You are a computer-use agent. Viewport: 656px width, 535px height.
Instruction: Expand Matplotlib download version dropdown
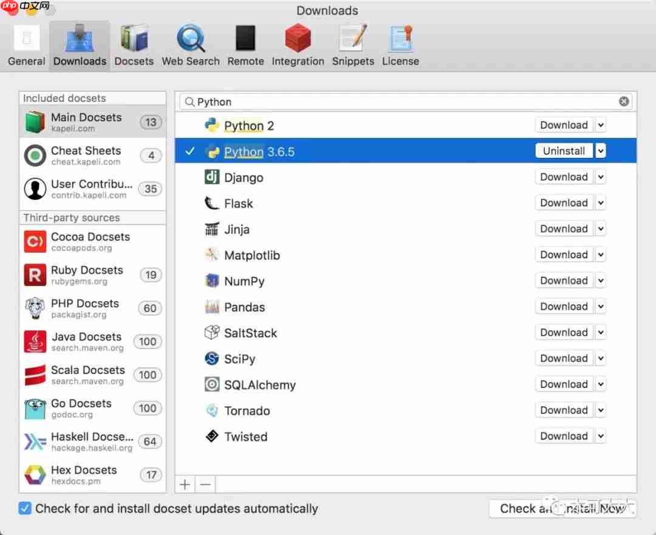pos(601,254)
